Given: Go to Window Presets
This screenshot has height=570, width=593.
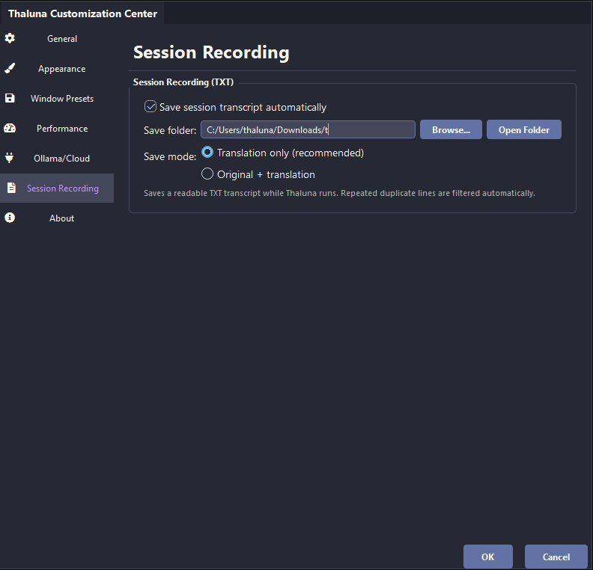Looking at the screenshot, I should click(62, 99).
